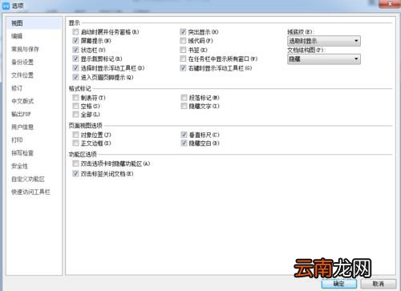Expand the 文档结构图 dropdown showing 隐藏
401x291 pixels.
pos(324,59)
